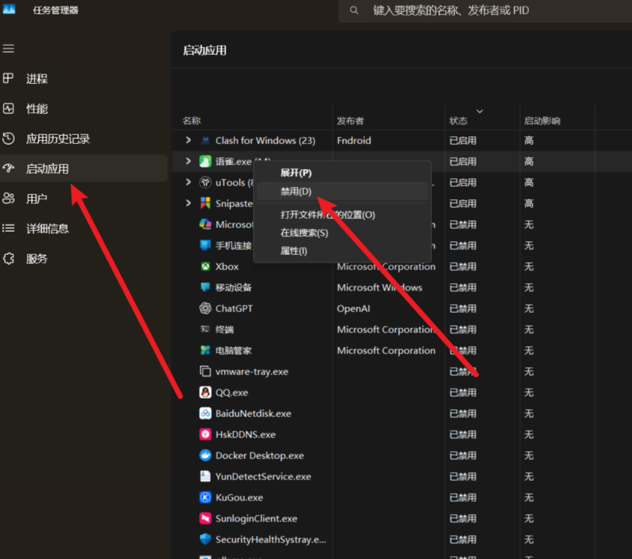Click the Clash for Windows app icon

[205, 140]
